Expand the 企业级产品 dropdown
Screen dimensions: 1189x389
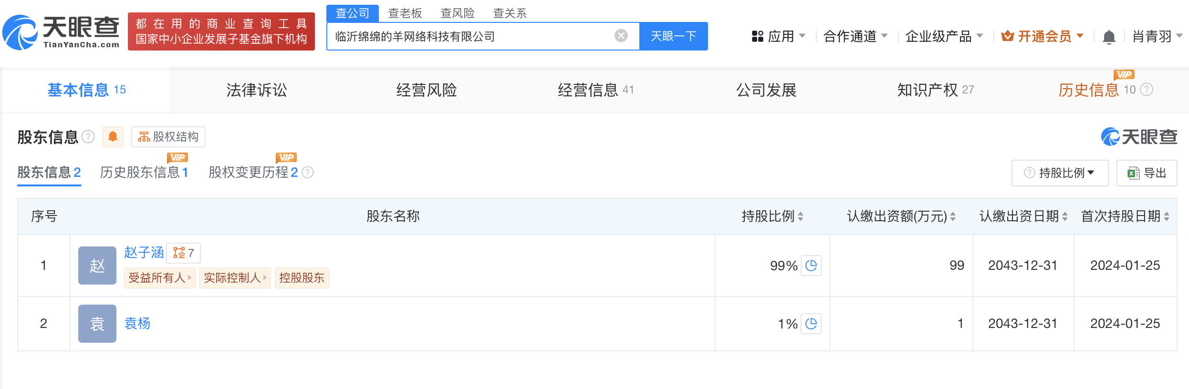point(944,36)
